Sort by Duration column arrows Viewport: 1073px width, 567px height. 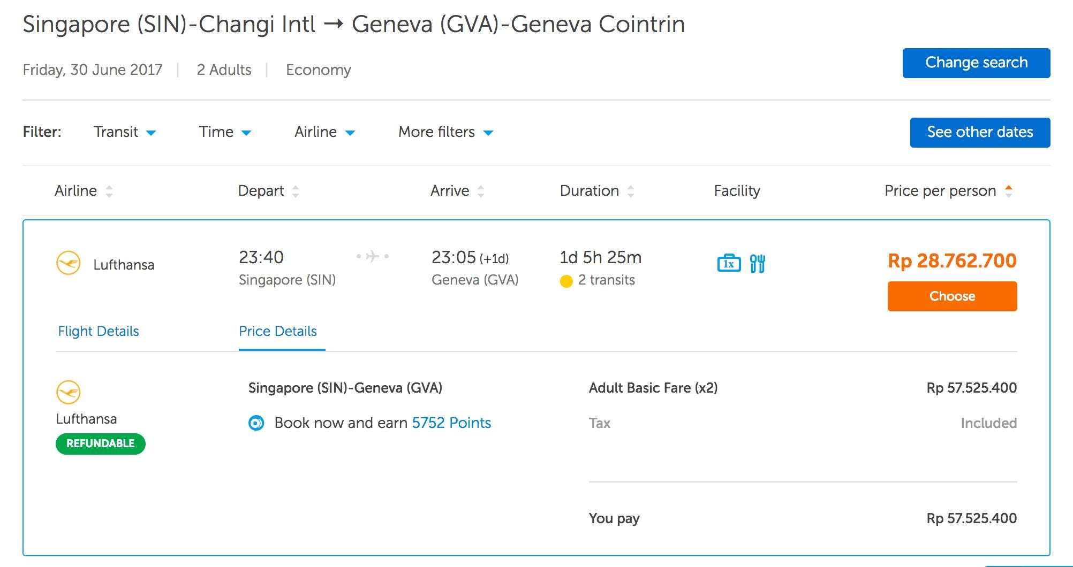click(x=631, y=191)
